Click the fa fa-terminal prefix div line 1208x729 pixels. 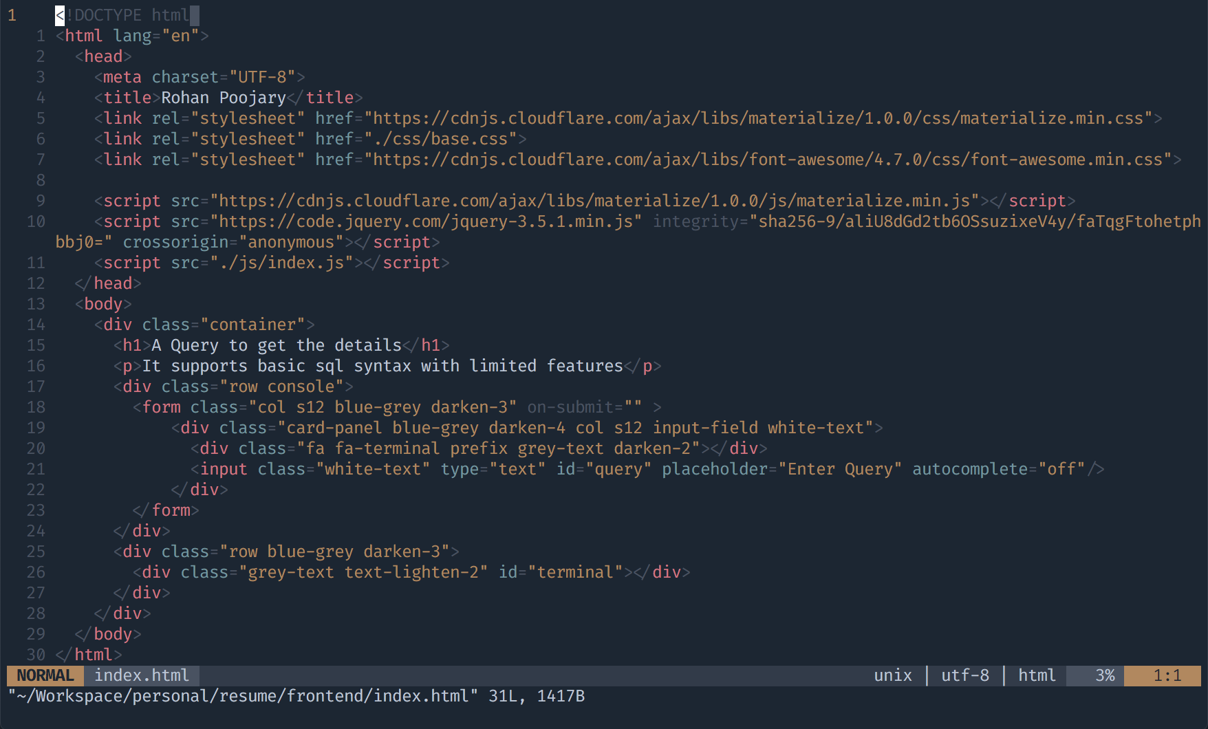coord(479,448)
